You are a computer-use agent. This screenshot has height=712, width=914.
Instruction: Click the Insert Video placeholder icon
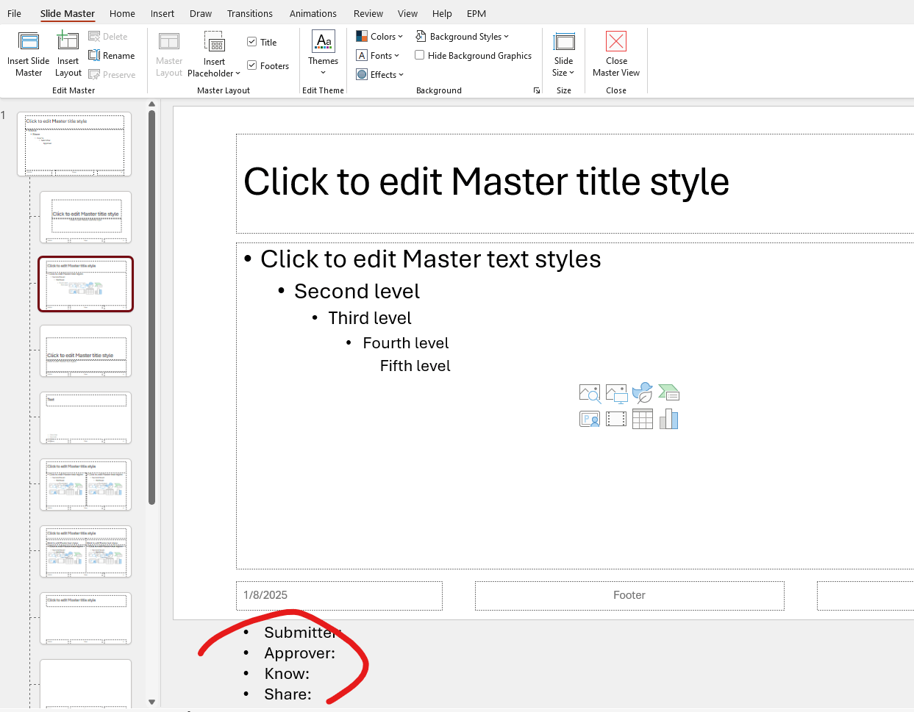point(616,419)
